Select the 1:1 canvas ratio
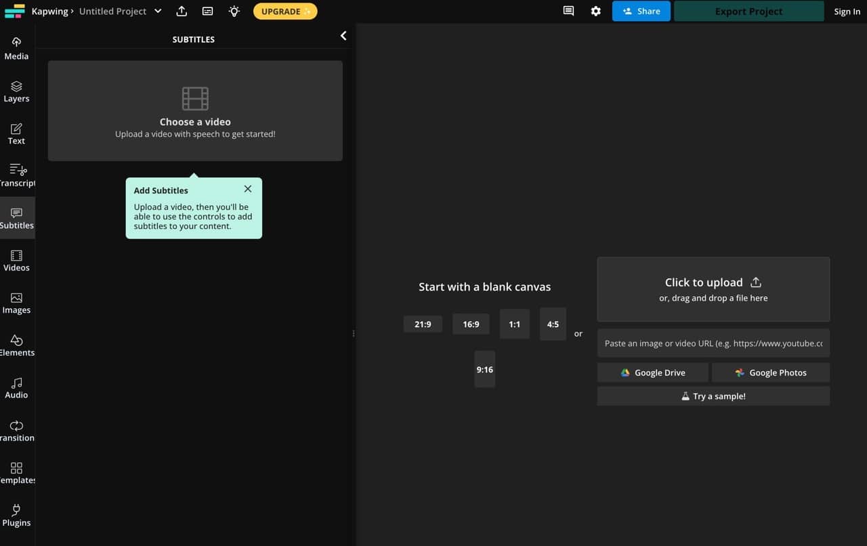The width and height of the screenshot is (867, 546). click(515, 324)
